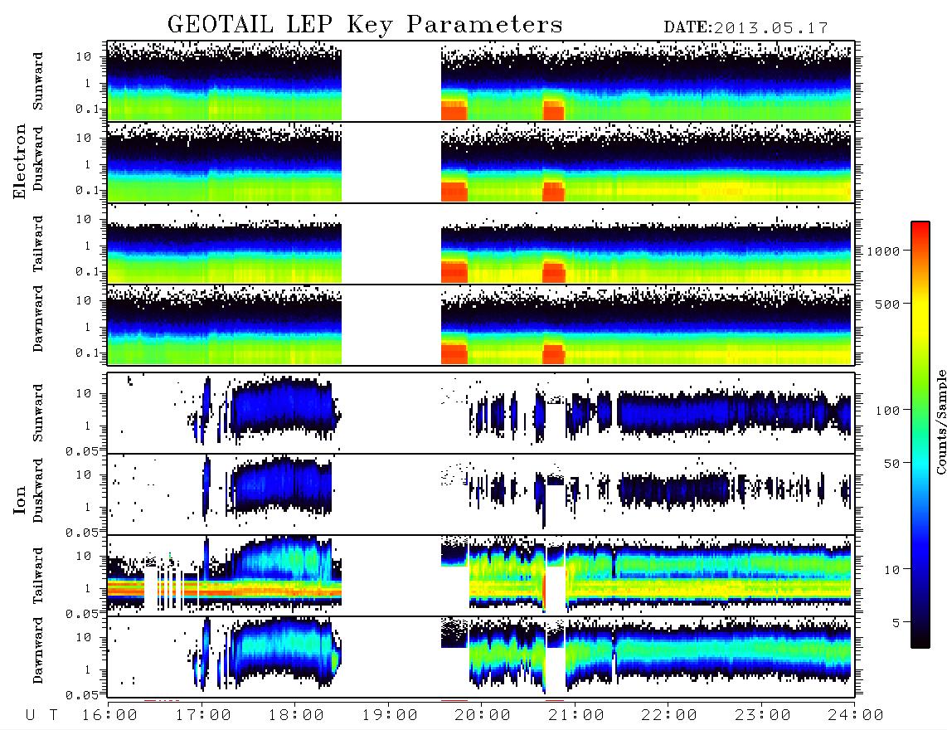
Task: Click the '0.05' tick of Ion Dawnward panel
Action: pyautogui.click(x=81, y=695)
